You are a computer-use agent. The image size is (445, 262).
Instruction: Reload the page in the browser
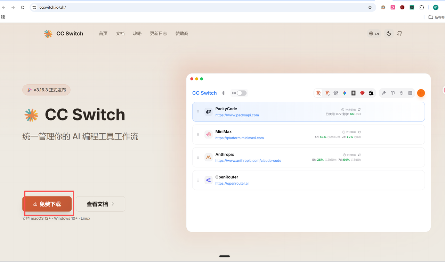click(23, 7)
